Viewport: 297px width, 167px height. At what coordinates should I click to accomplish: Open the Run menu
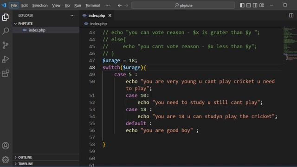pos(77,5)
